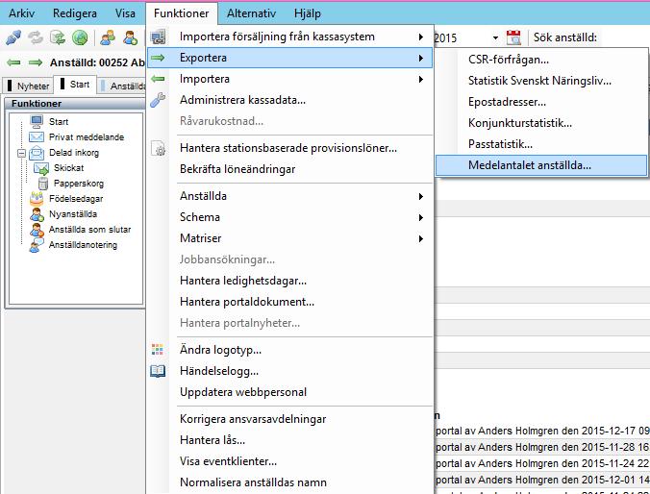Click the wrench icon beside Administrera kassadata
The height and width of the screenshot is (494, 650).
pos(158,100)
